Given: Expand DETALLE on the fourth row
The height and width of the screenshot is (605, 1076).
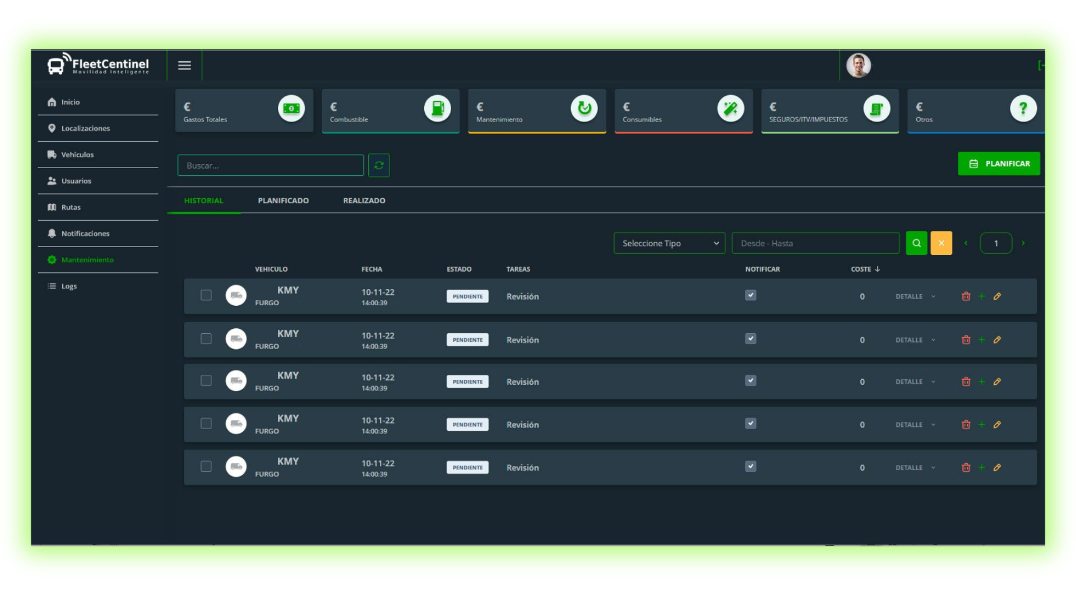Looking at the screenshot, I should coord(915,425).
